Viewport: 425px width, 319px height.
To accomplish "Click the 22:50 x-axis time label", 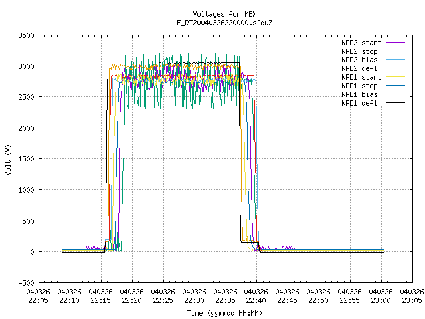I will pyautogui.click(x=318, y=301).
